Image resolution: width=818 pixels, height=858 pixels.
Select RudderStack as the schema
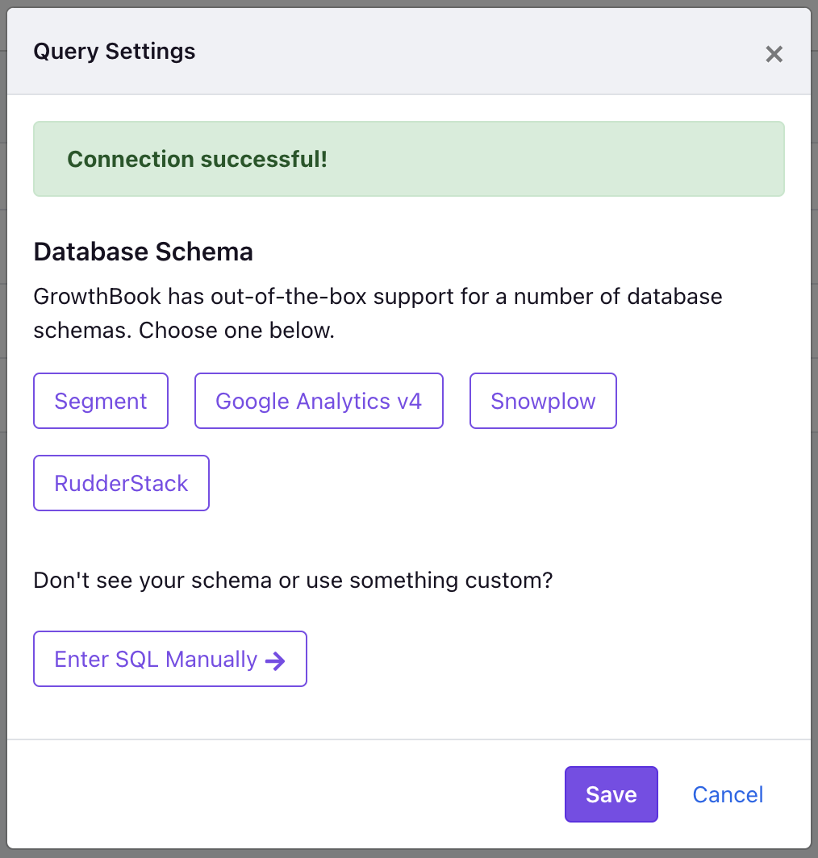click(x=121, y=482)
